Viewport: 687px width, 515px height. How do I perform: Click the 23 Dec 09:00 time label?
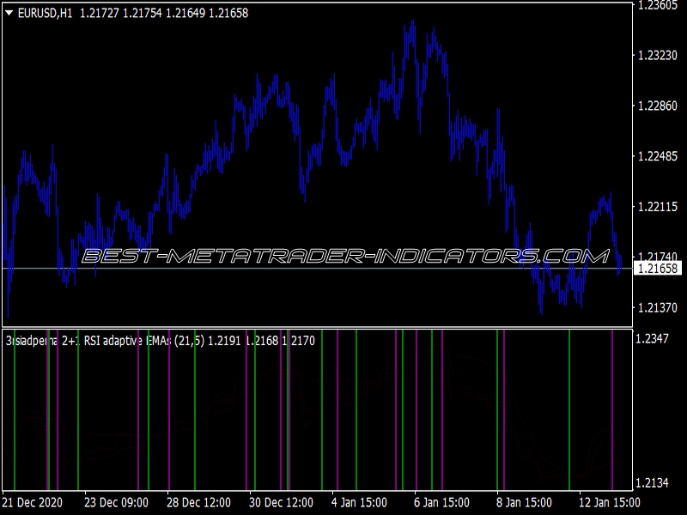(116, 502)
